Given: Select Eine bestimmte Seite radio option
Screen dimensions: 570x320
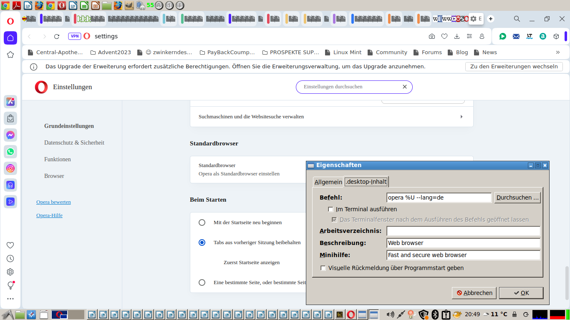Looking at the screenshot, I should (x=202, y=282).
